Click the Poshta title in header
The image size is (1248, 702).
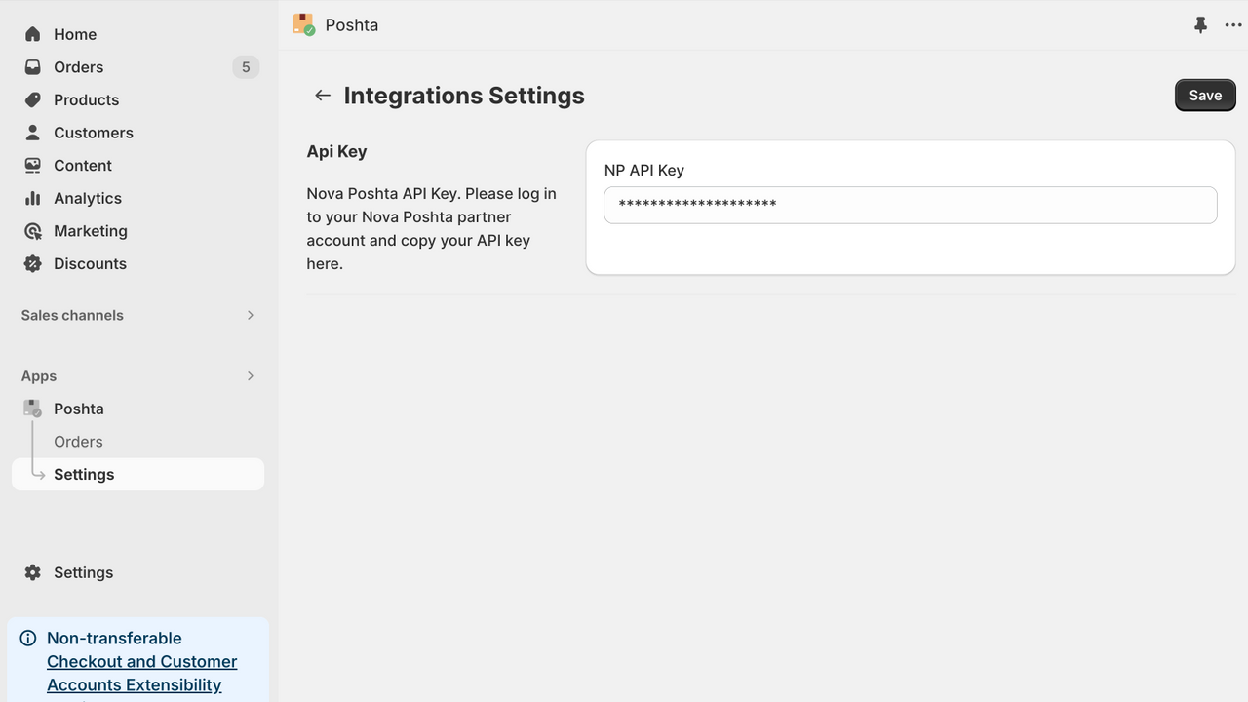(352, 25)
